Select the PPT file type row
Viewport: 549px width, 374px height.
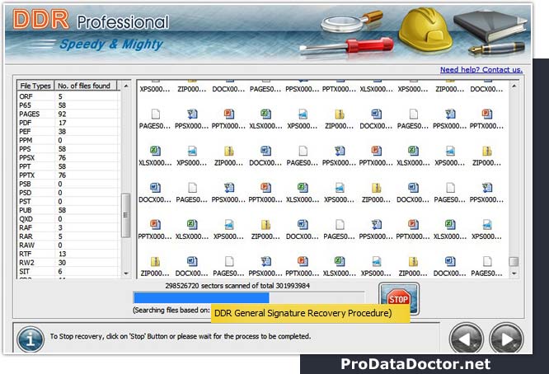click(68, 166)
